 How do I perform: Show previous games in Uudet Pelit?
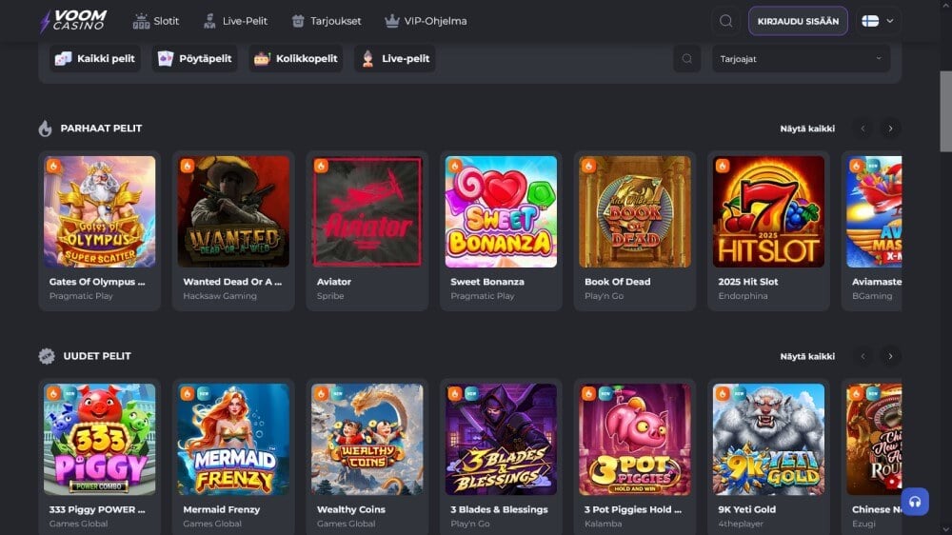click(863, 356)
